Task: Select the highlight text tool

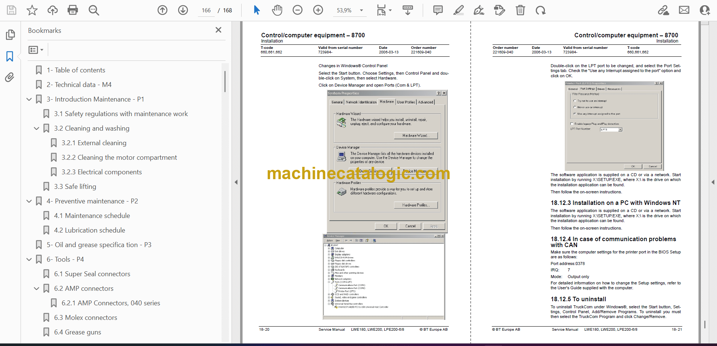Action: pyautogui.click(x=459, y=10)
